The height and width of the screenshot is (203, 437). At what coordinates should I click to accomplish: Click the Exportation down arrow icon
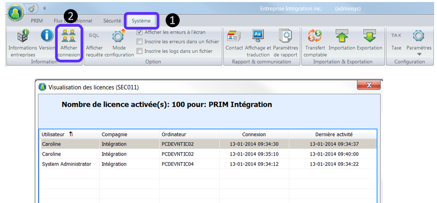click(369, 36)
